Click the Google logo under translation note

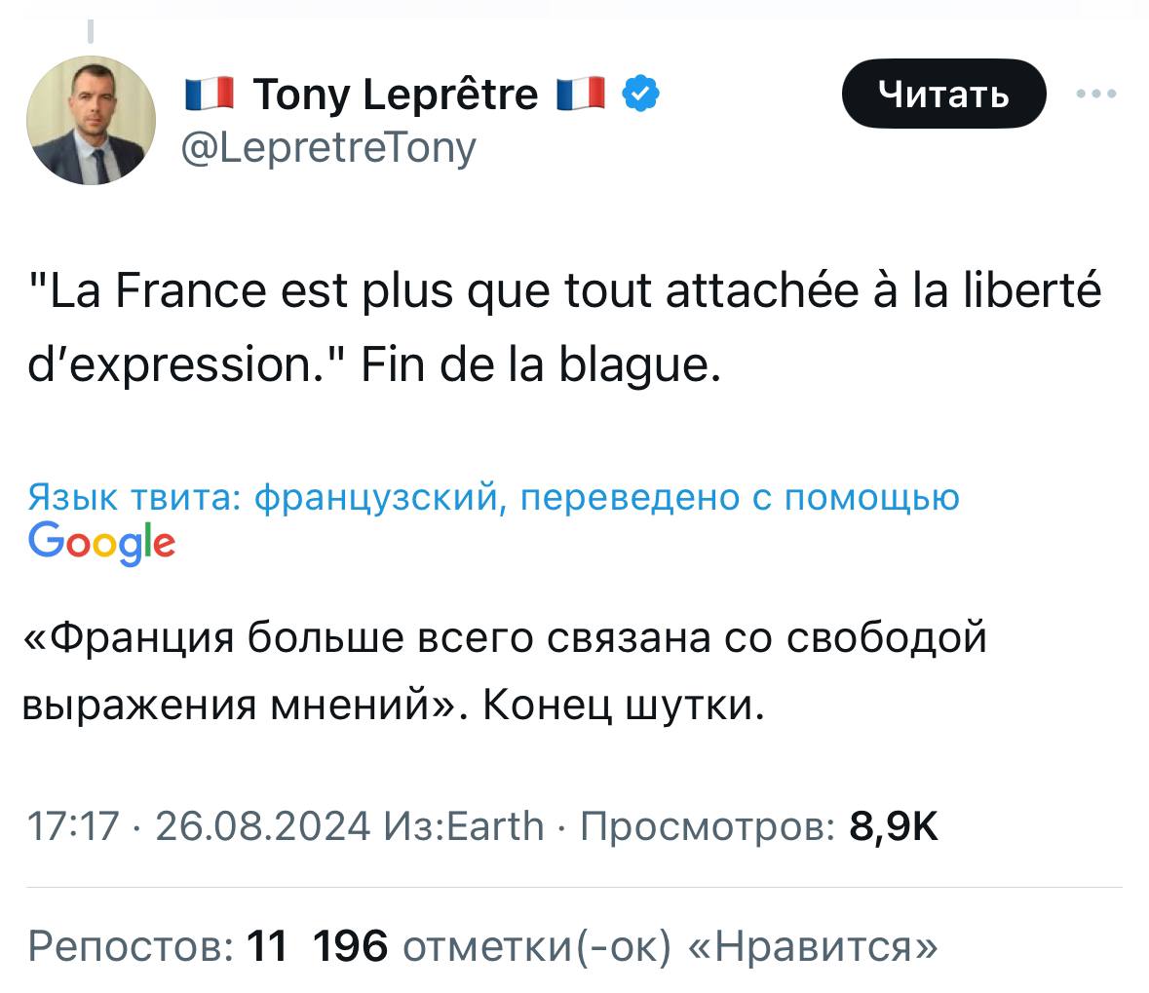[102, 542]
